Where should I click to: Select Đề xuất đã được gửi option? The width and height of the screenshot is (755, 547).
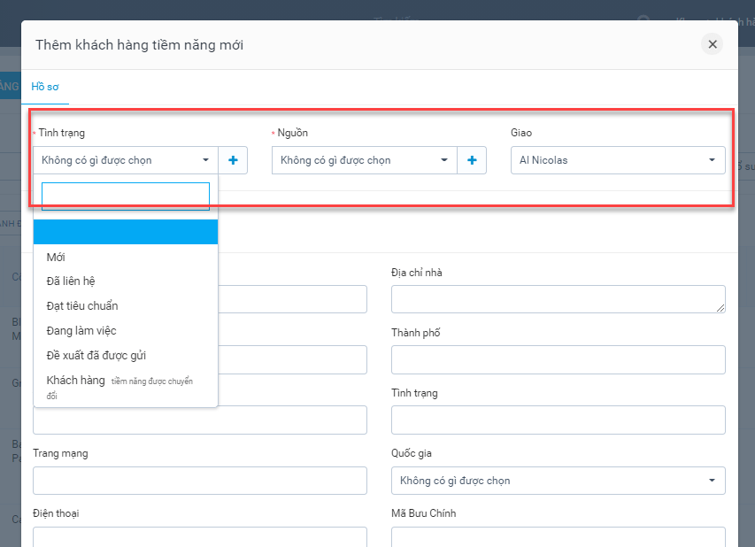coord(96,355)
